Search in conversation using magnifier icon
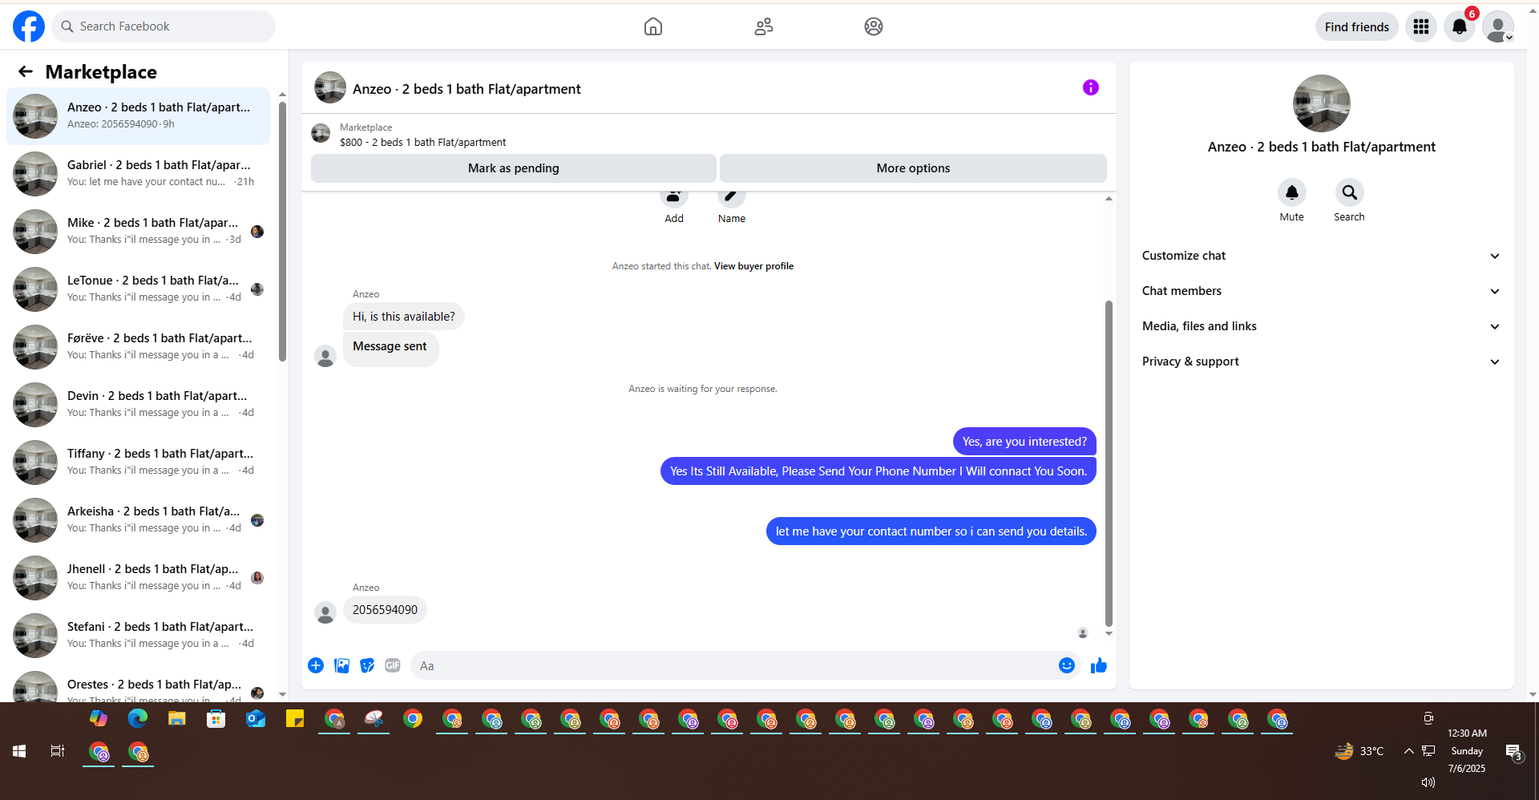Screen dimensions: 1539x800 tap(1349, 192)
